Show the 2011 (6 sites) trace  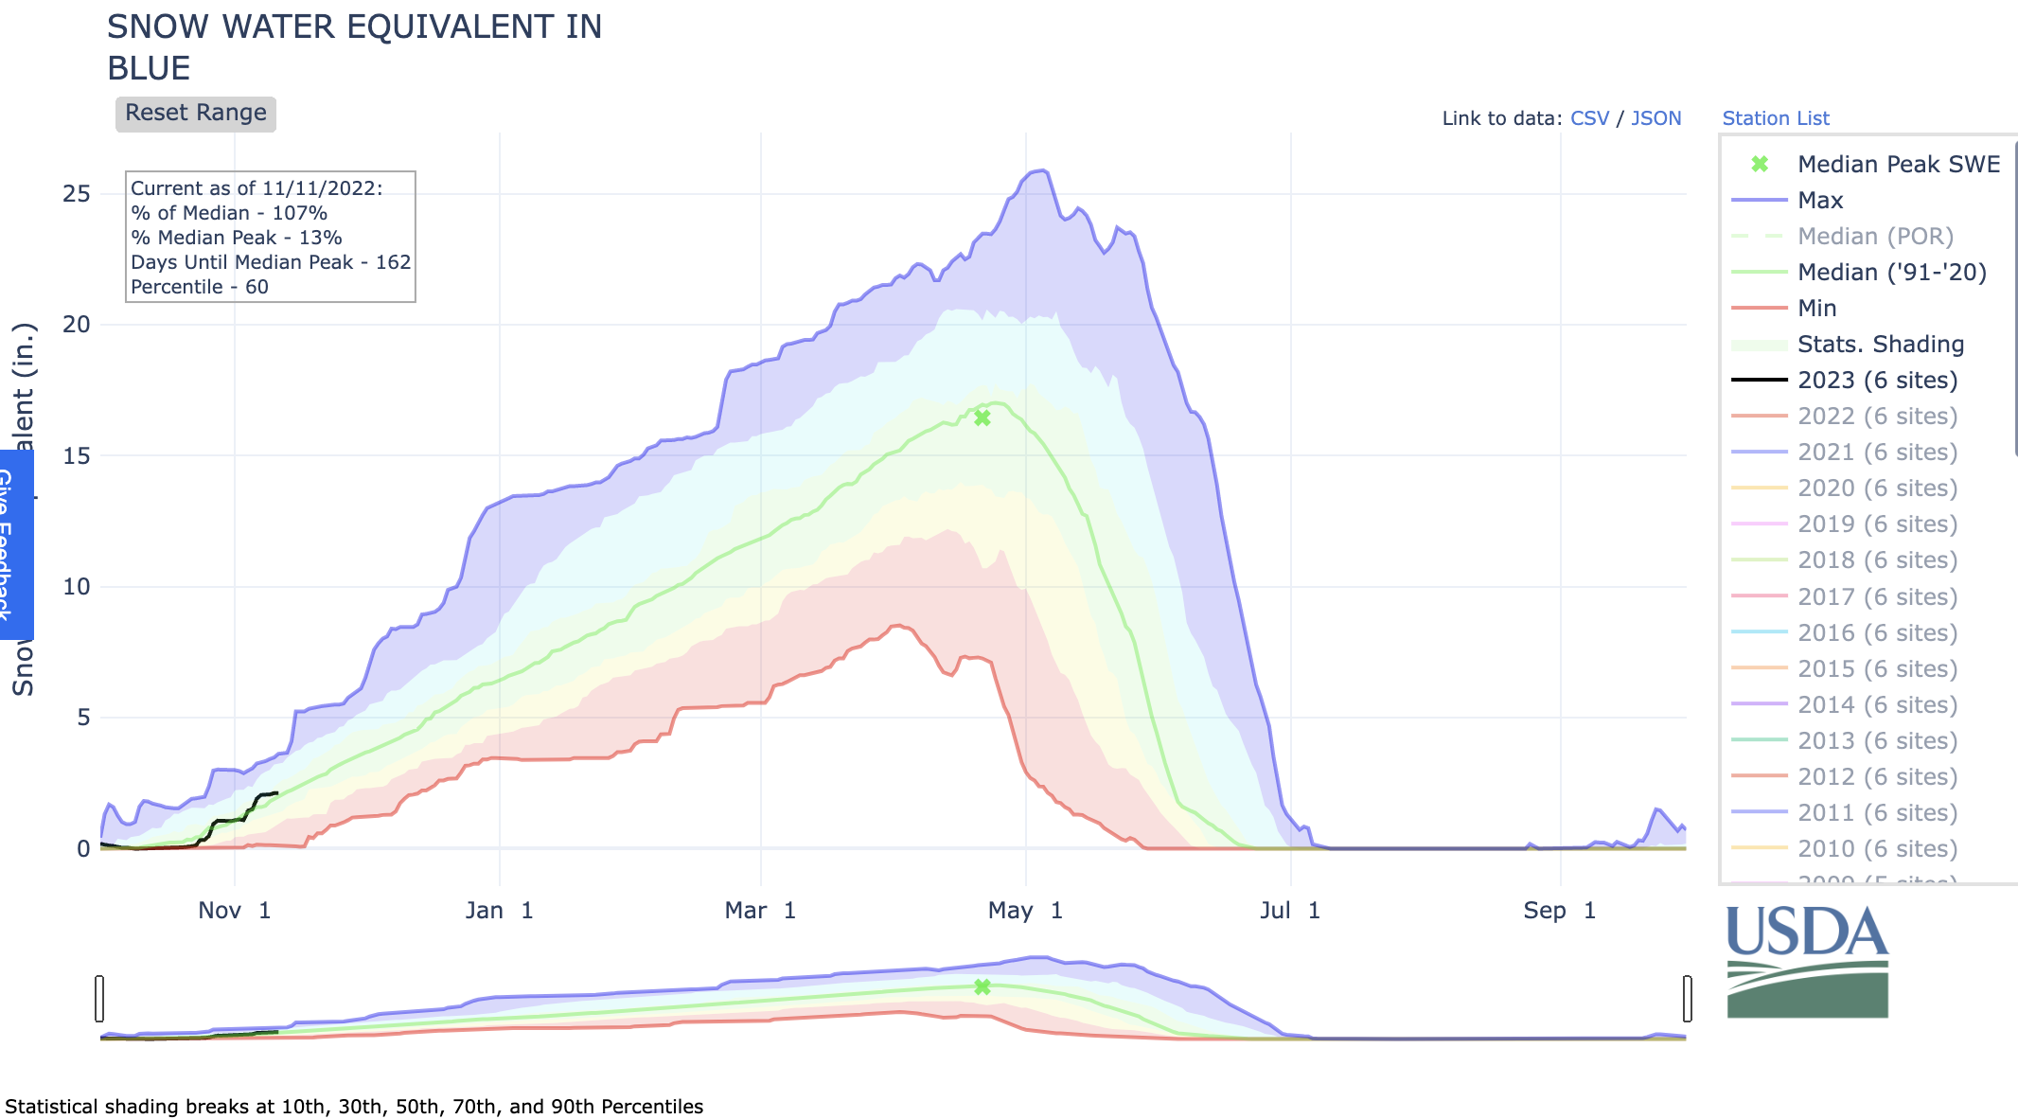pos(1876,813)
